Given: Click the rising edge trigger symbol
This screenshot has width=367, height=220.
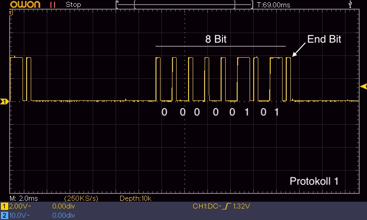Looking at the screenshot, I should [227, 206].
